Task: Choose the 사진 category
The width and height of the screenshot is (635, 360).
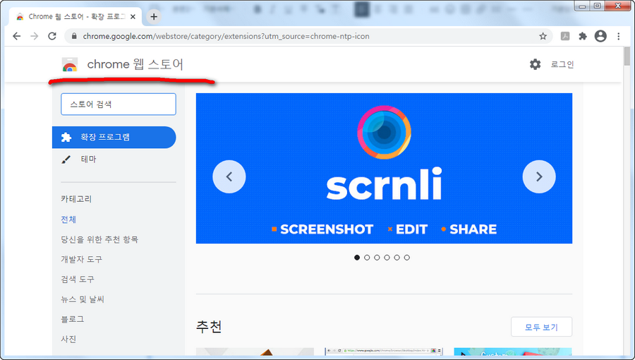Action: click(x=68, y=339)
